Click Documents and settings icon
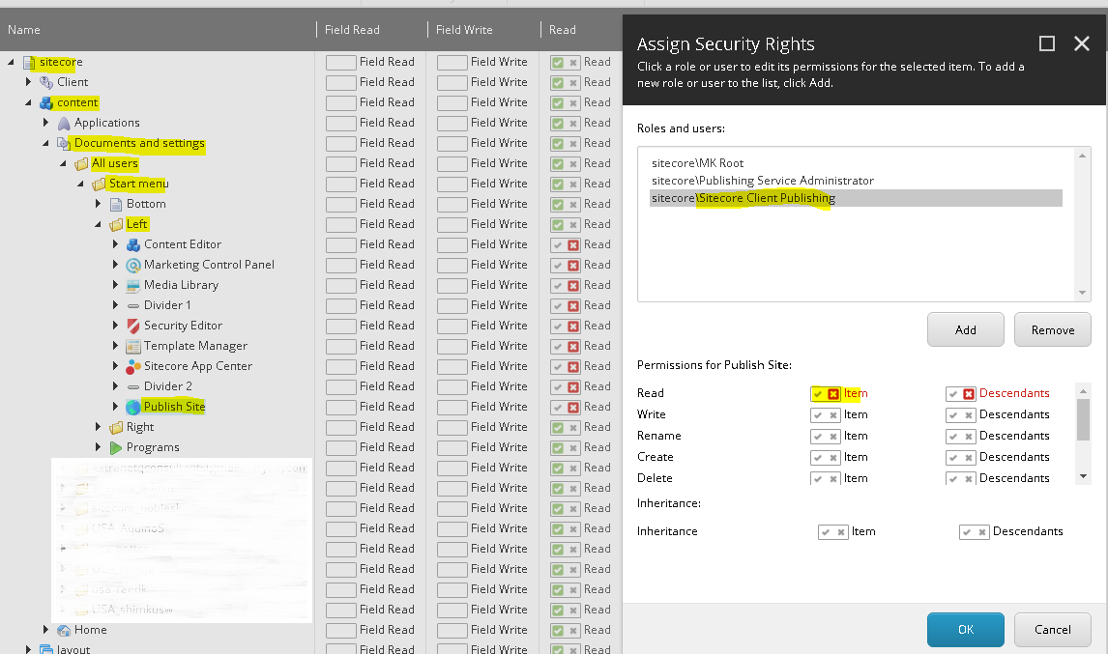Screen dimensions: 1108x654 click(64, 143)
